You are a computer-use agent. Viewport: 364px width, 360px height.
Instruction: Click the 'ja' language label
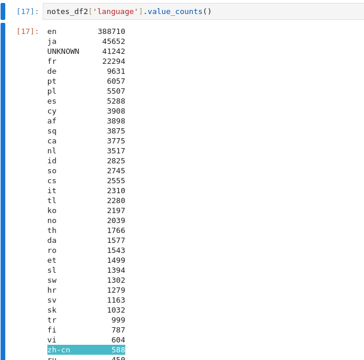51,42
